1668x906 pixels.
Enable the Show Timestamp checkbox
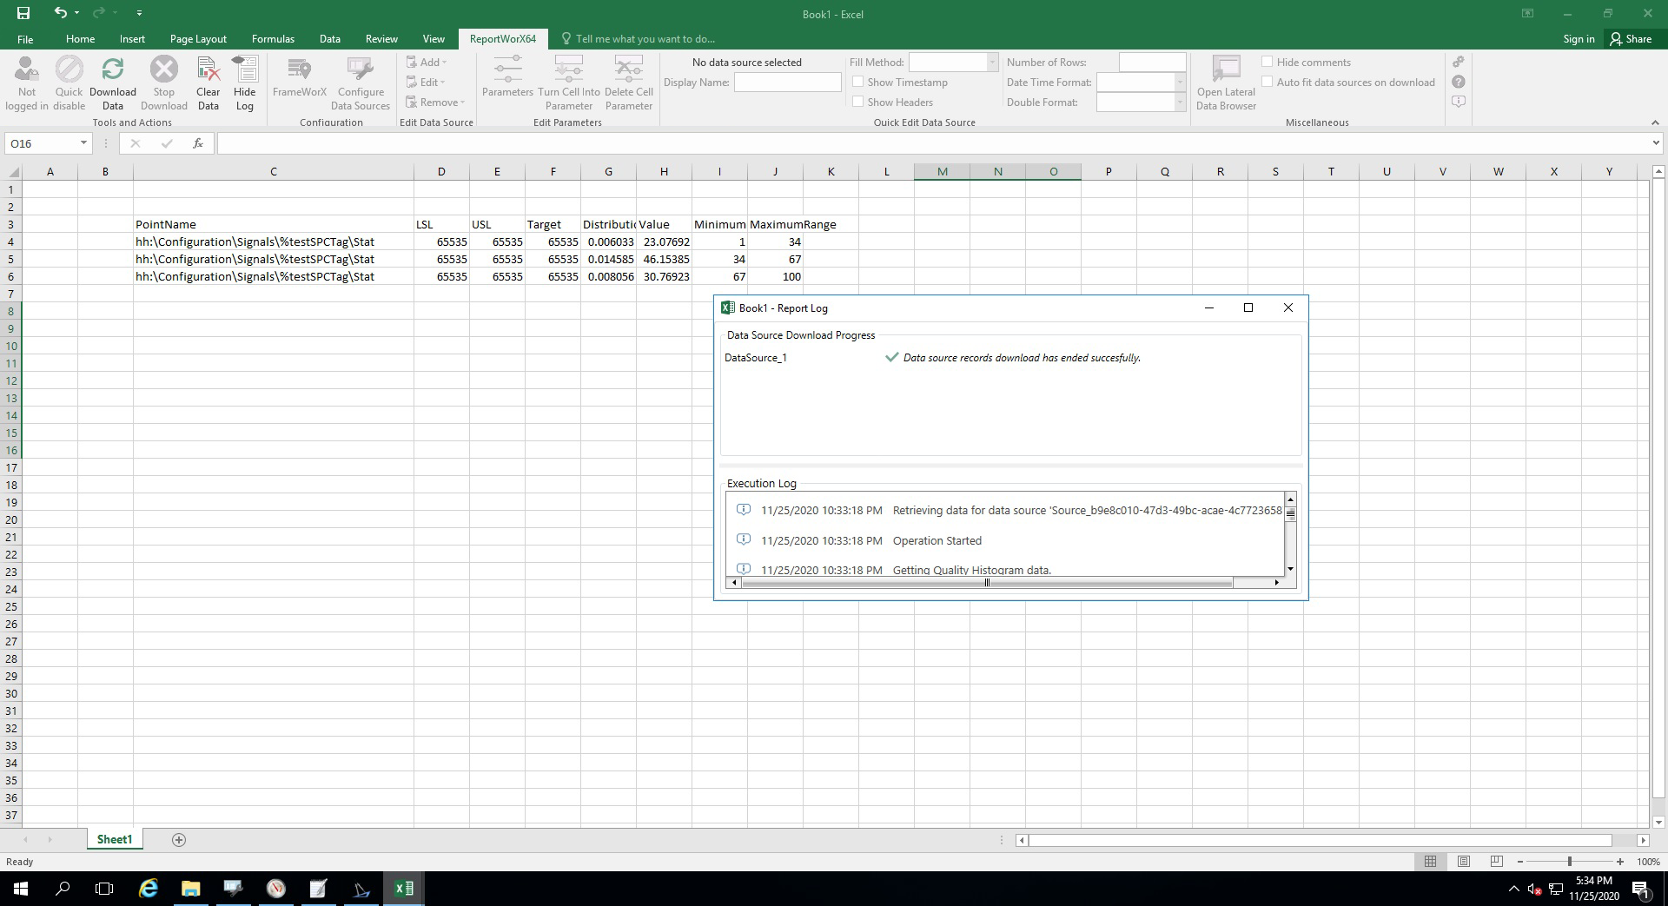click(x=858, y=82)
